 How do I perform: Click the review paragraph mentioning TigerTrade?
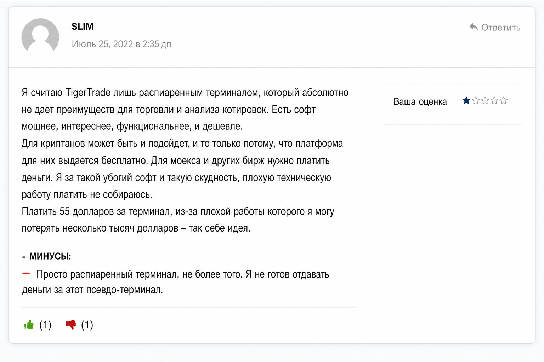pos(185,109)
